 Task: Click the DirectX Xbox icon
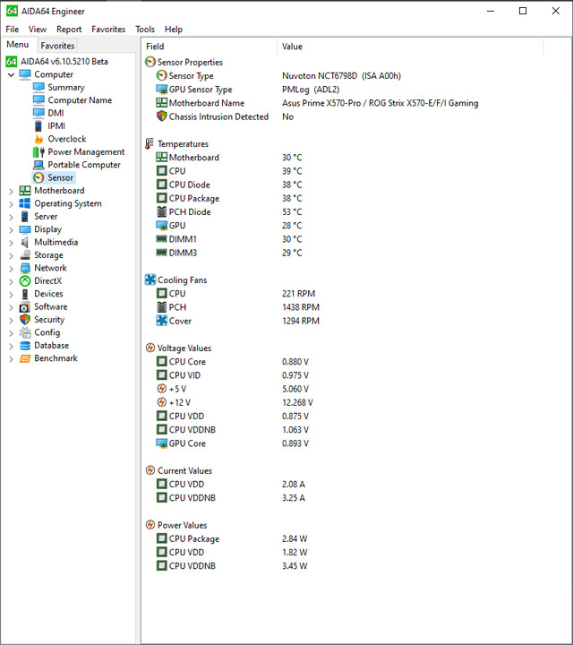pos(25,281)
